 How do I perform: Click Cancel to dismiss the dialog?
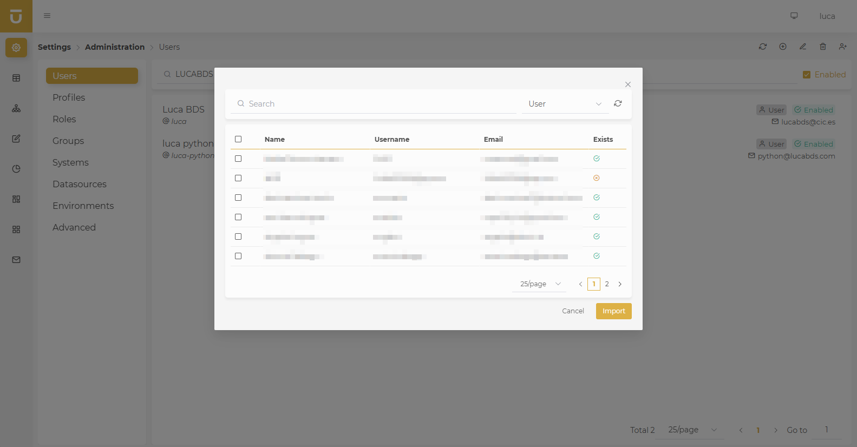point(573,311)
